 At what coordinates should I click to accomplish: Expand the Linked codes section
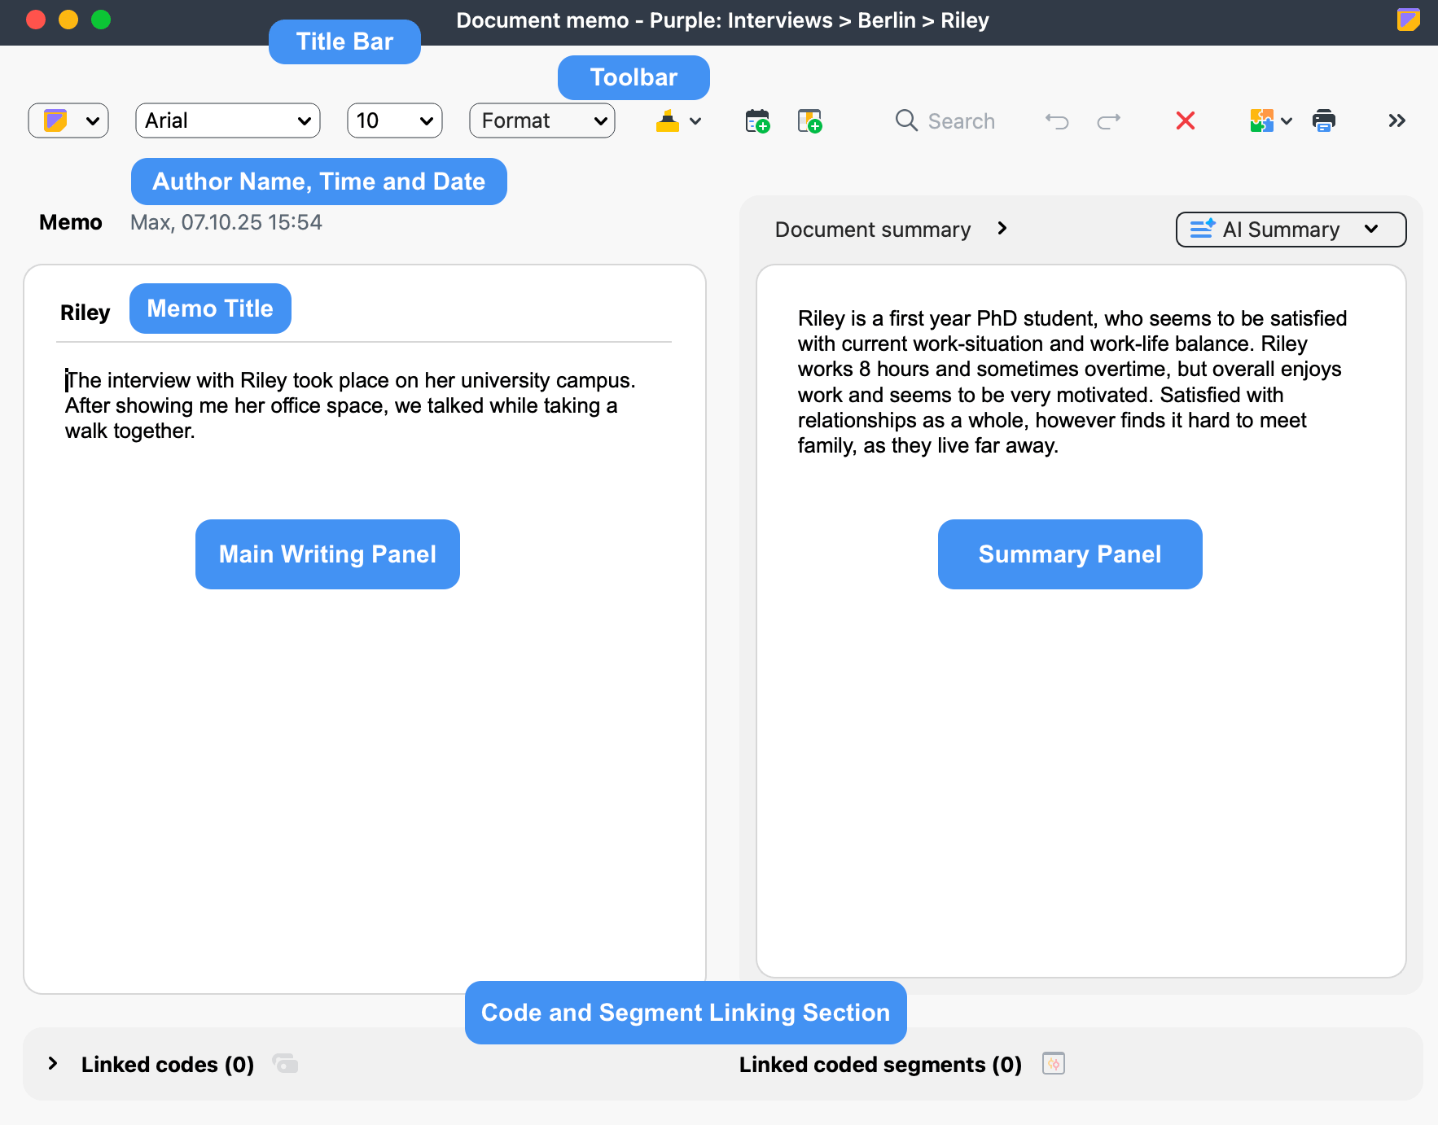pyautogui.click(x=53, y=1064)
